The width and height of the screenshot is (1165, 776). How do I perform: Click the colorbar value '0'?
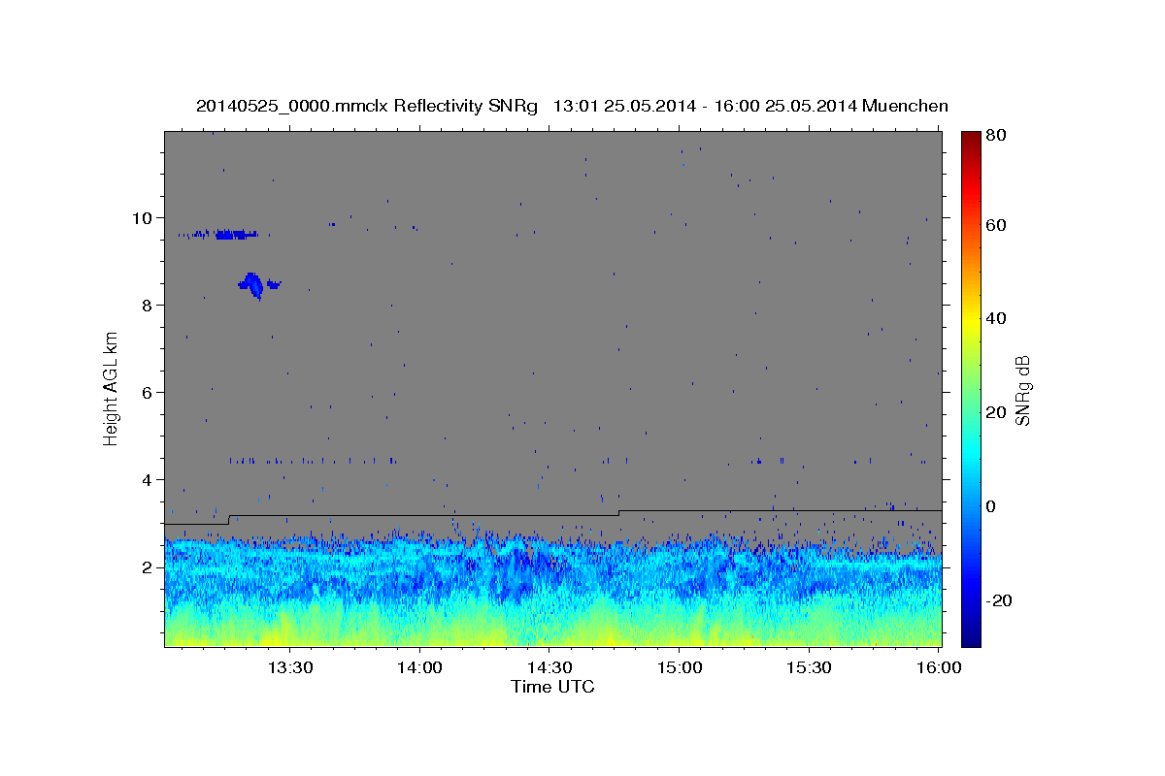point(991,506)
